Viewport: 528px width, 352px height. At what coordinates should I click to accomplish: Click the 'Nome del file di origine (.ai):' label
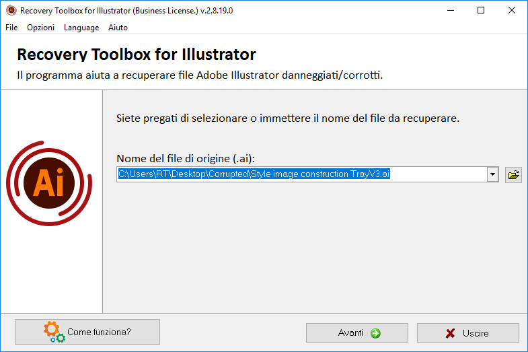pyautogui.click(x=186, y=158)
